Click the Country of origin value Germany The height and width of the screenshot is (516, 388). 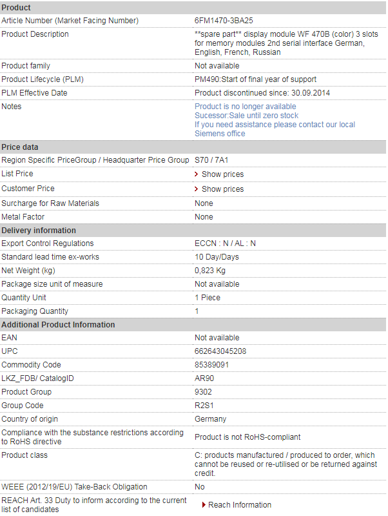click(211, 419)
